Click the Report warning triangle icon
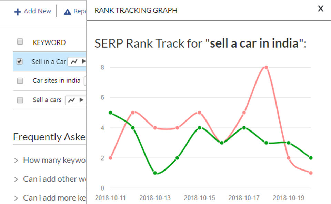The width and height of the screenshot is (331, 204). point(68,12)
